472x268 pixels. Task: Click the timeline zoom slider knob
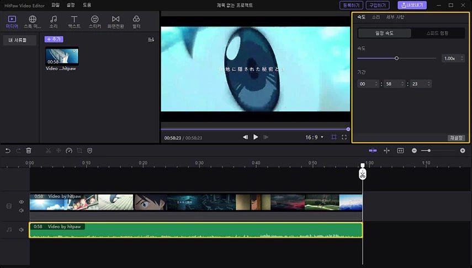pyautogui.click(x=429, y=151)
